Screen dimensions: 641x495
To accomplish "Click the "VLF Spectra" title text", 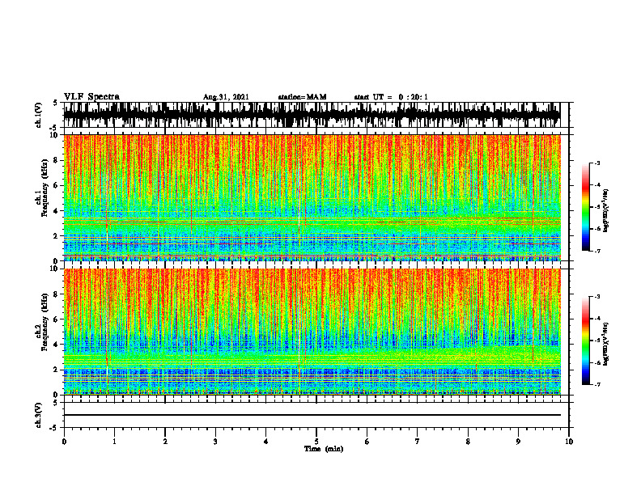I will (x=91, y=97).
